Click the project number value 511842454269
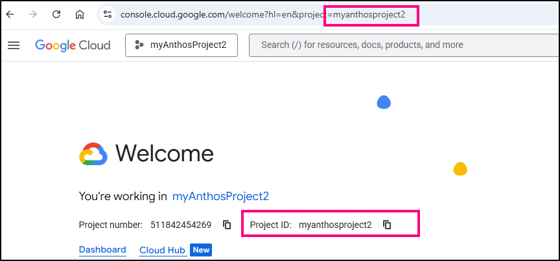The height and width of the screenshot is (261, 560). [x=181, y=225]
